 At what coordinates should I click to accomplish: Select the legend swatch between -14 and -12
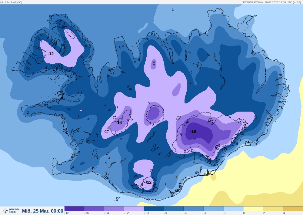click(114, 209)
